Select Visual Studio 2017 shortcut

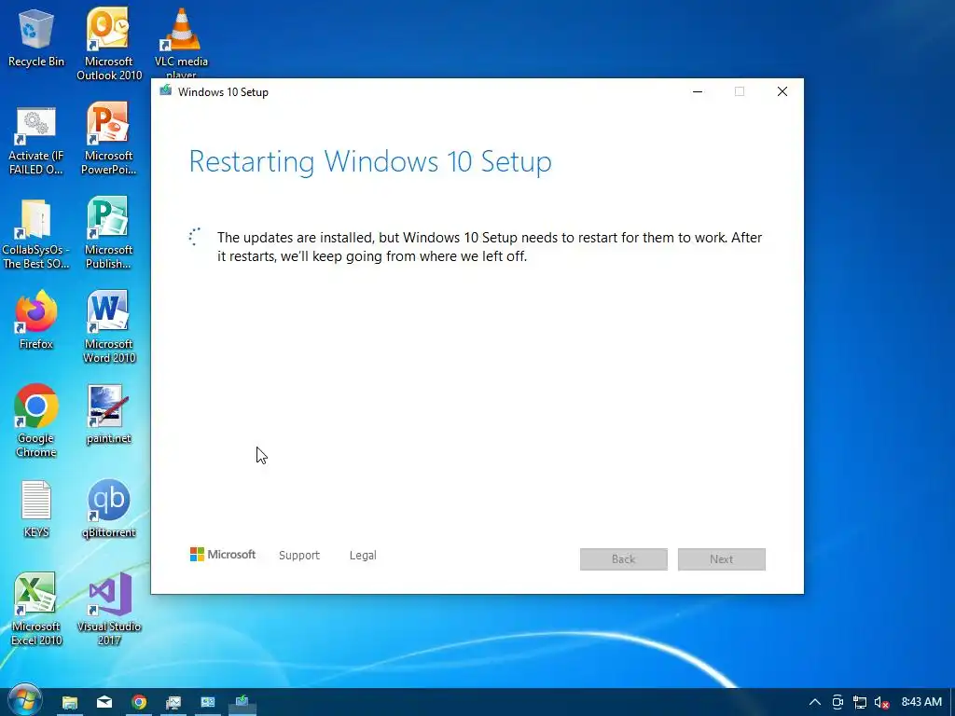click(108, 609)
